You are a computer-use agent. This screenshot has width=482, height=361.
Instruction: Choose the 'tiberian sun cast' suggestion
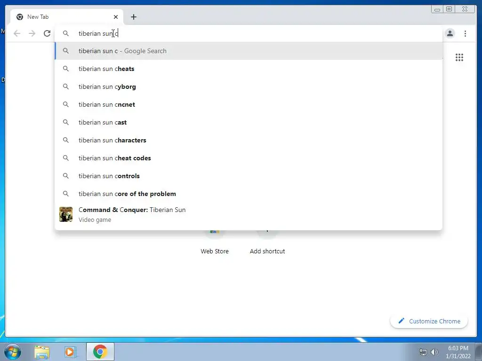(x=249, y=122)
